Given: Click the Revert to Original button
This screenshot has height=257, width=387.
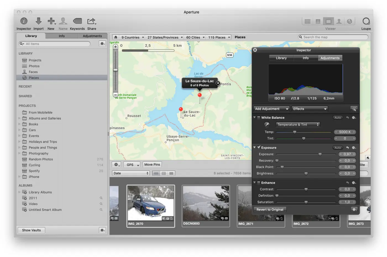Looking at the screenshot, I should coord(270,210).
